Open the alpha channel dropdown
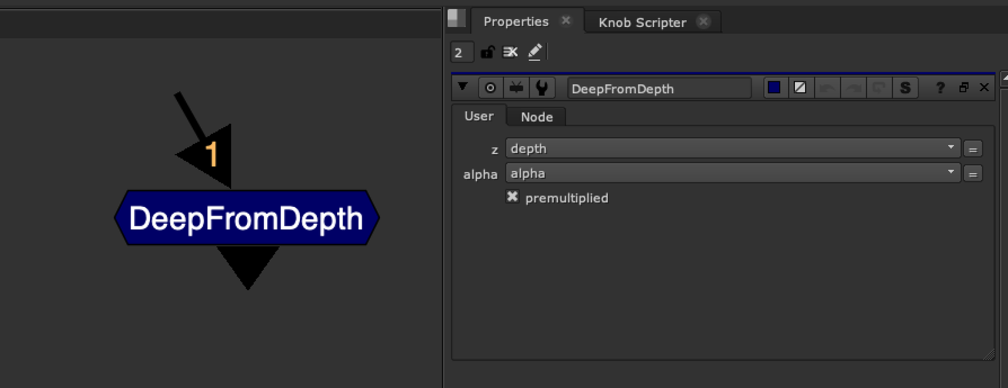Viewport: 1008px width, 388px height. 733,173
